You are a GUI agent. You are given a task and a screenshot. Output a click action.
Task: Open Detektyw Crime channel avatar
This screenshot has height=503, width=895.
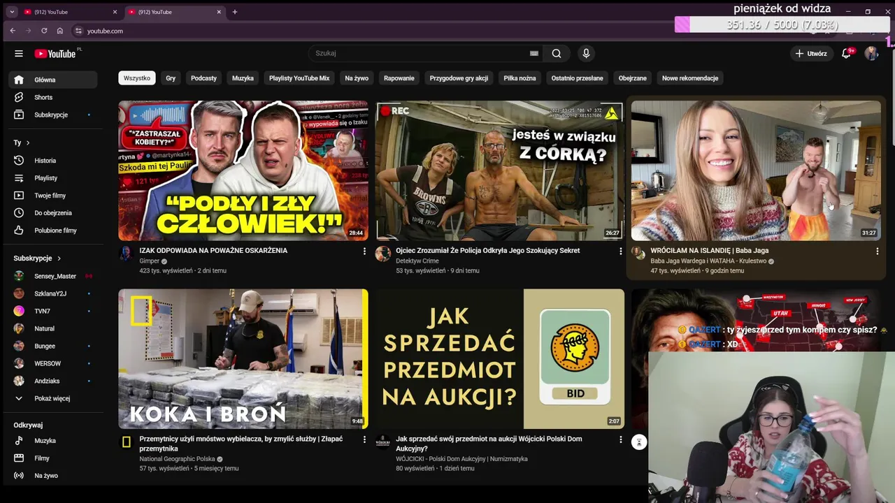[x=382, y=254]
